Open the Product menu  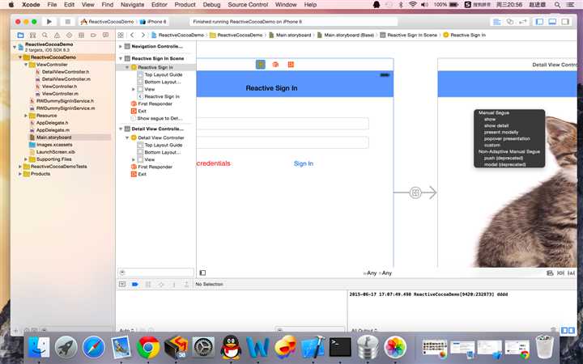click(185, 5)
